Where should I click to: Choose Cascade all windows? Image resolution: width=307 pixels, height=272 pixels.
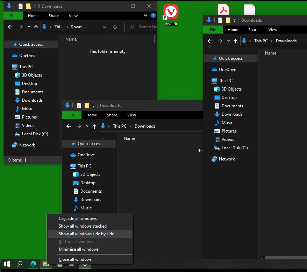90,219
